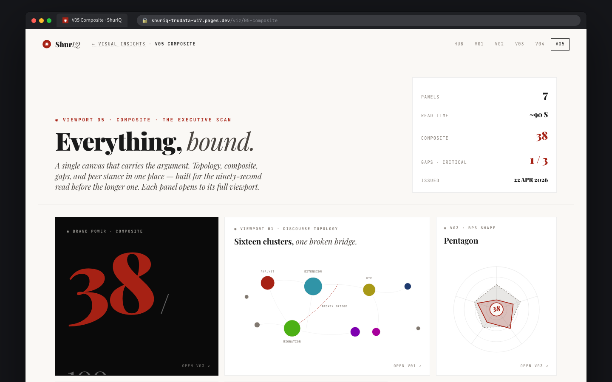Select the teal Extension cluster bubble
The image size is (612, 382).
[313, 286]
